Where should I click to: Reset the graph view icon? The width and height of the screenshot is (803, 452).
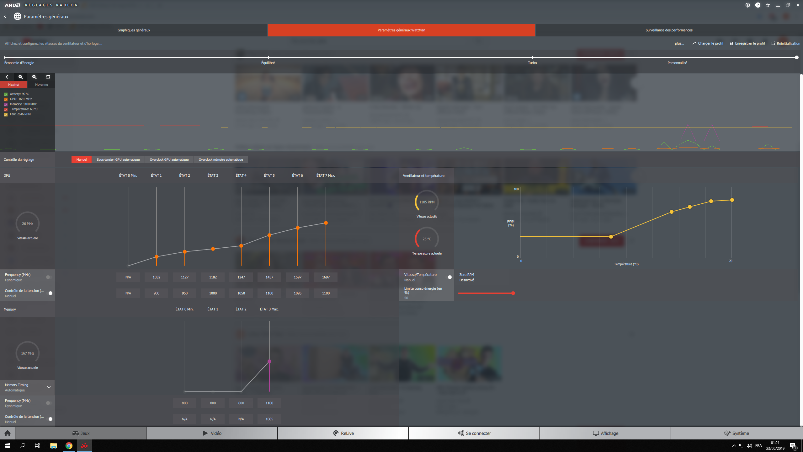(x=48, y=77)
